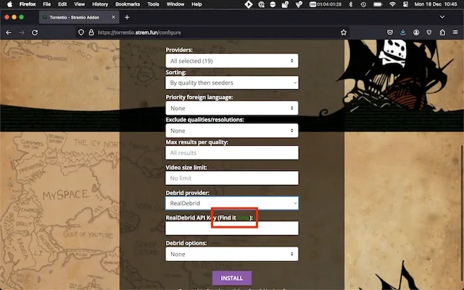Open the tracking protection shield icon

[x=81, y=33]
